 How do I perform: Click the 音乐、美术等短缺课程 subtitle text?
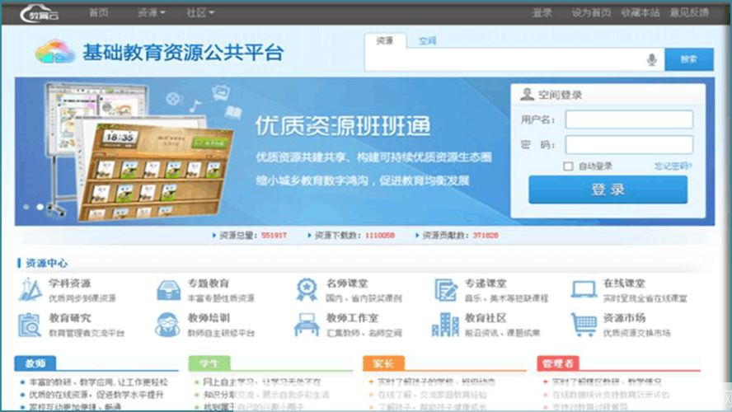506,298
